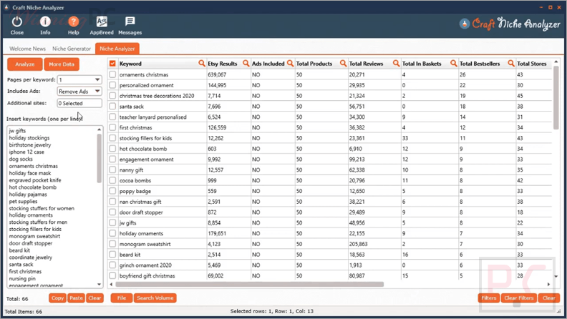567x319 pixels.
Task: Click Total Reviews value 205,863
Action: coord(359,244)
